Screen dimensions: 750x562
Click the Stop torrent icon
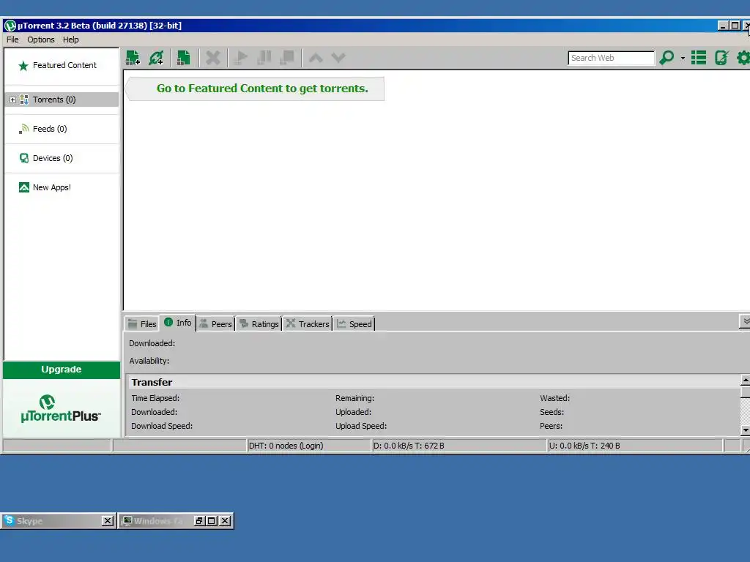[287, 58]
